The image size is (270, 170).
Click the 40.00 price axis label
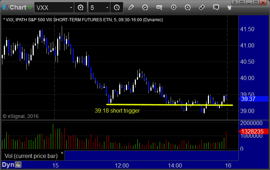point(247,78)
